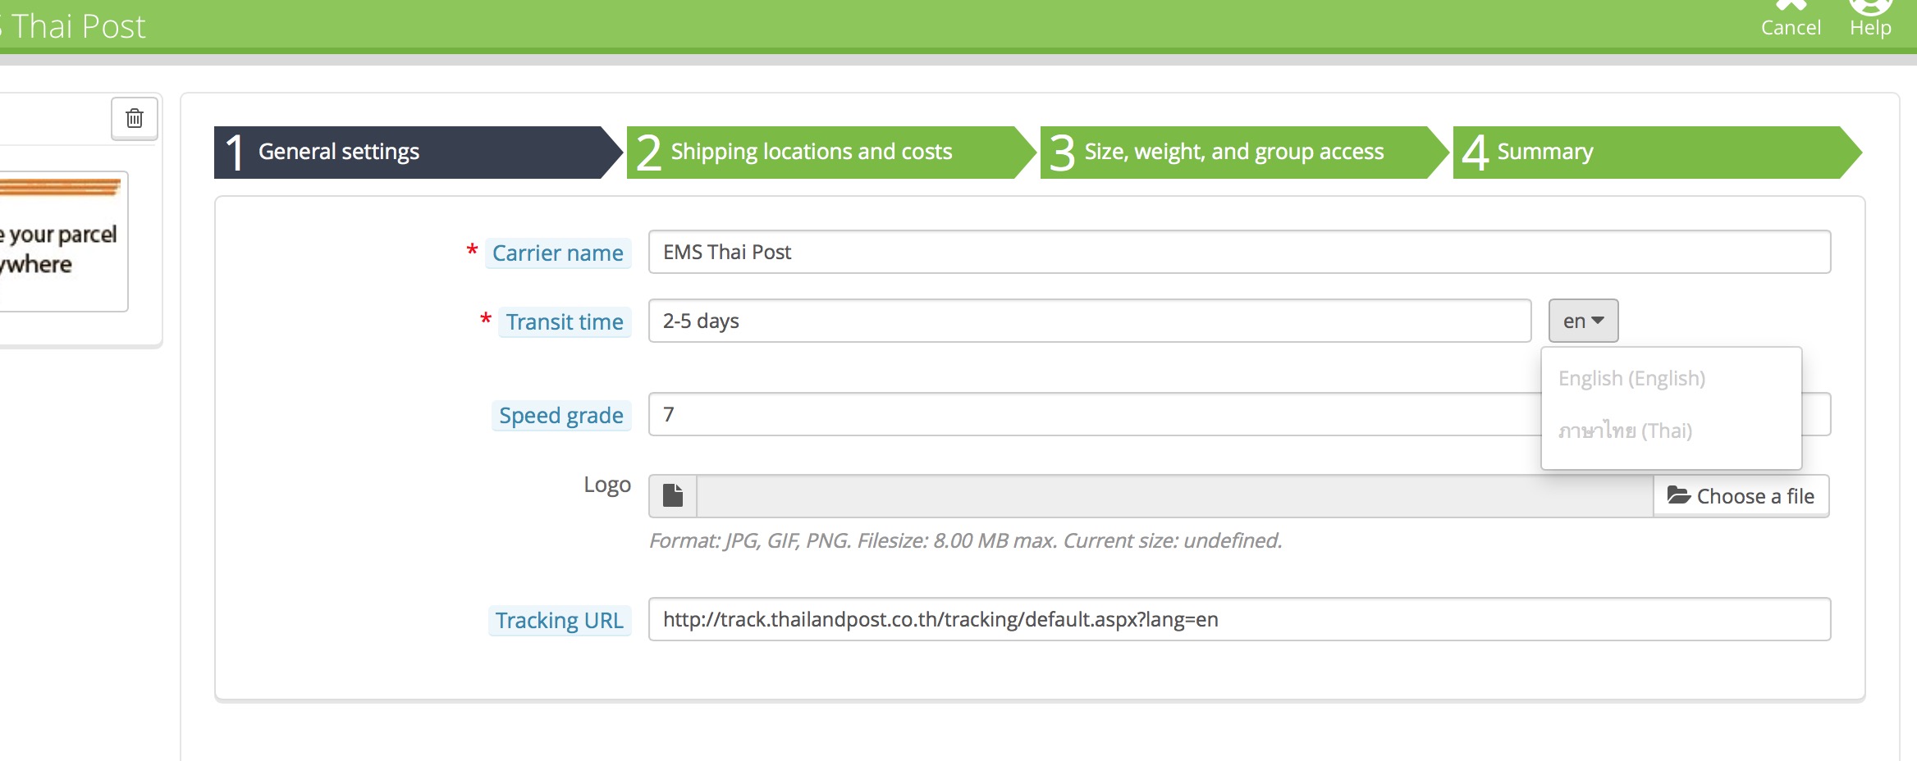Click the Tracking URL input field
Screen dimensions: 1917x761
click(1238, 619)
